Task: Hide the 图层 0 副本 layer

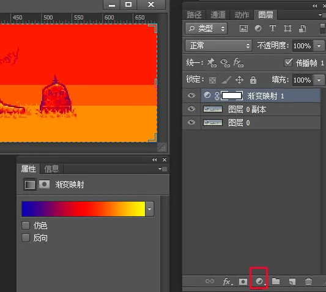Action: (x=191, y=109)
